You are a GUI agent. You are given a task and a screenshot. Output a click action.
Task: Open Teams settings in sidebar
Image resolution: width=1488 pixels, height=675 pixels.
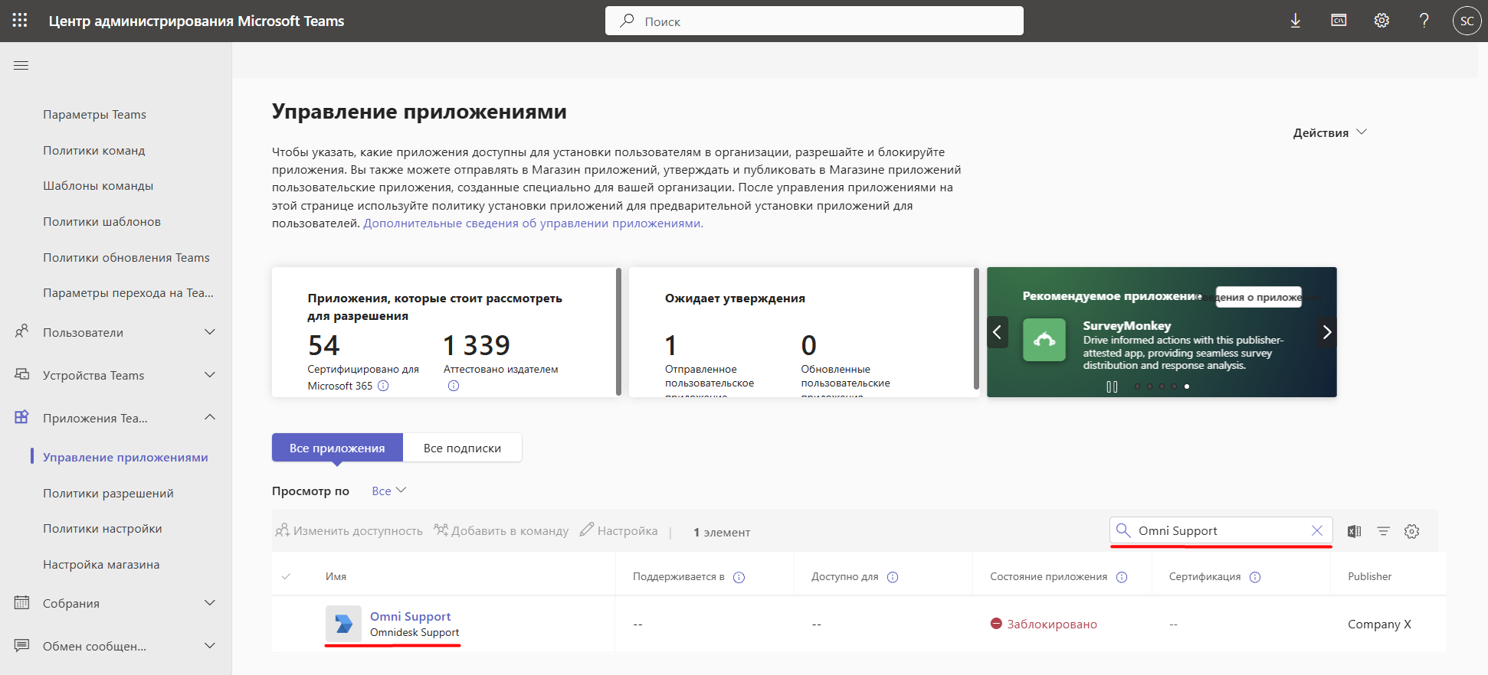tap(94, 115)
